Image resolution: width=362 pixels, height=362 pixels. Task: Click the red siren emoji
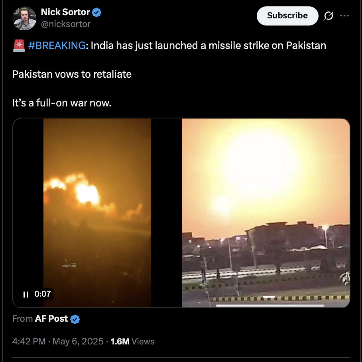[x=19, y=45]
